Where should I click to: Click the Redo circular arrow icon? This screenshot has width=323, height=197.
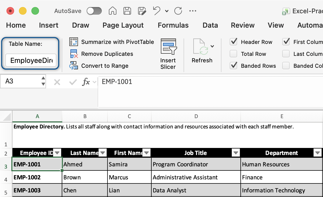coord(178,11)
